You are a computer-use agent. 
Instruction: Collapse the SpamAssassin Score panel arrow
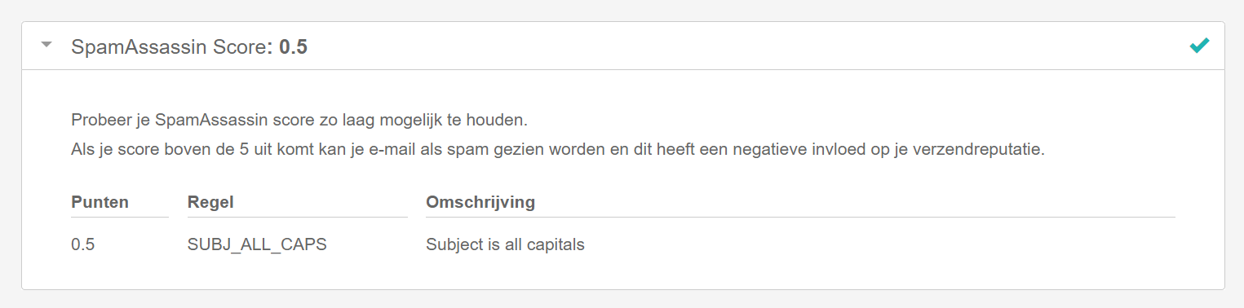[47, 45]
